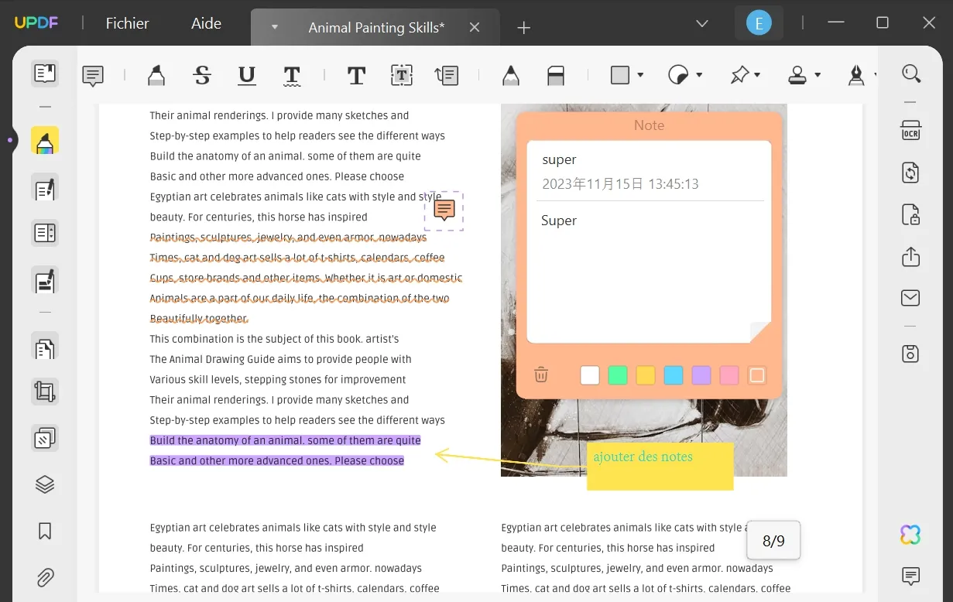Screen dimensions: 953x602
Task: Open the OCR feature in the right sidebar
Action: (910, 131)
